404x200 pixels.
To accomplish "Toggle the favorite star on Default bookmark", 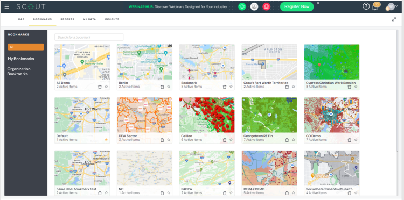I will pos(106,140).
